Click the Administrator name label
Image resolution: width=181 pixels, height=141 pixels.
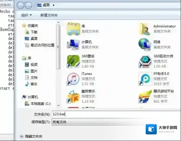(165, 26)
